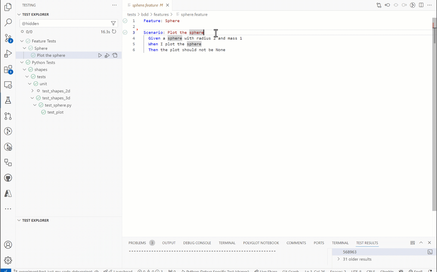Open Run and Debug view

[x=8, y=54]
